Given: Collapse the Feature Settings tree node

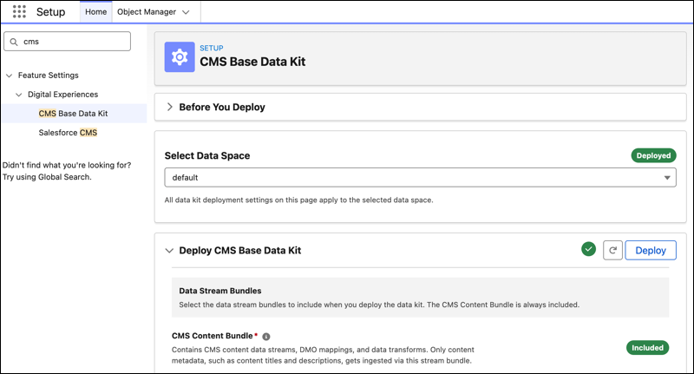Looking at the screenshot, I should tap(9, 75).
